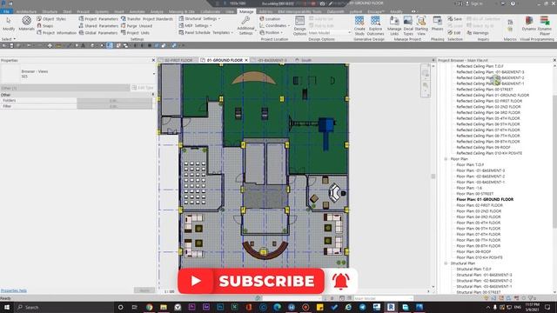The width and height of the screenshot is (557, 313).
Task: Expand MEP Settings dropdown
Action: click(195, 26)
